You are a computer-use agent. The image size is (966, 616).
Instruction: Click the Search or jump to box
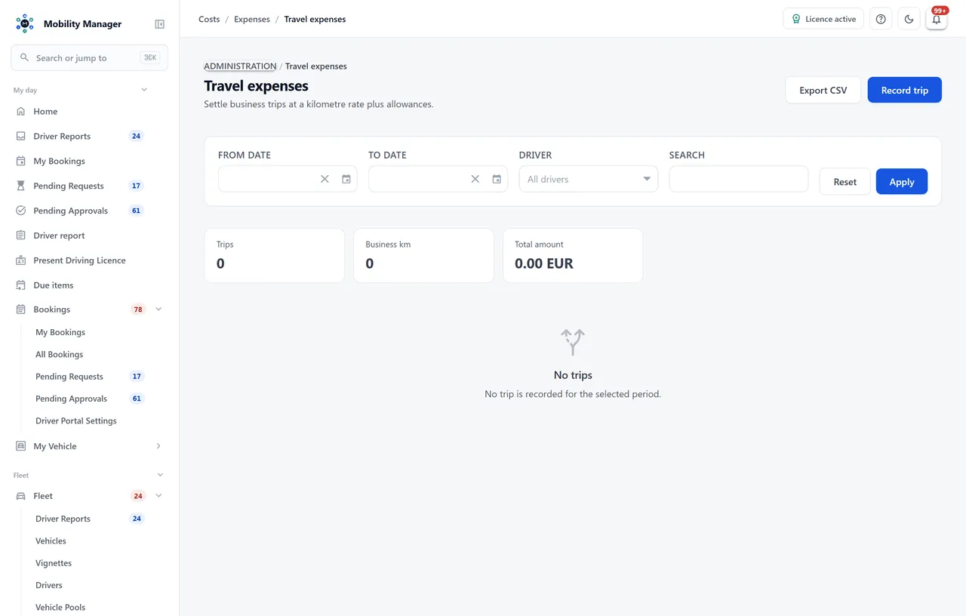pyautogui.click(x=89, y=57)
